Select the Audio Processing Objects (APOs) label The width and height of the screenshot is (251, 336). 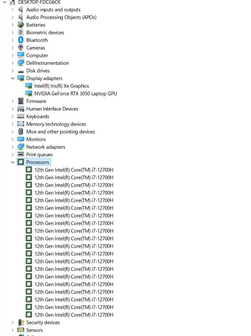coord(61,17)
